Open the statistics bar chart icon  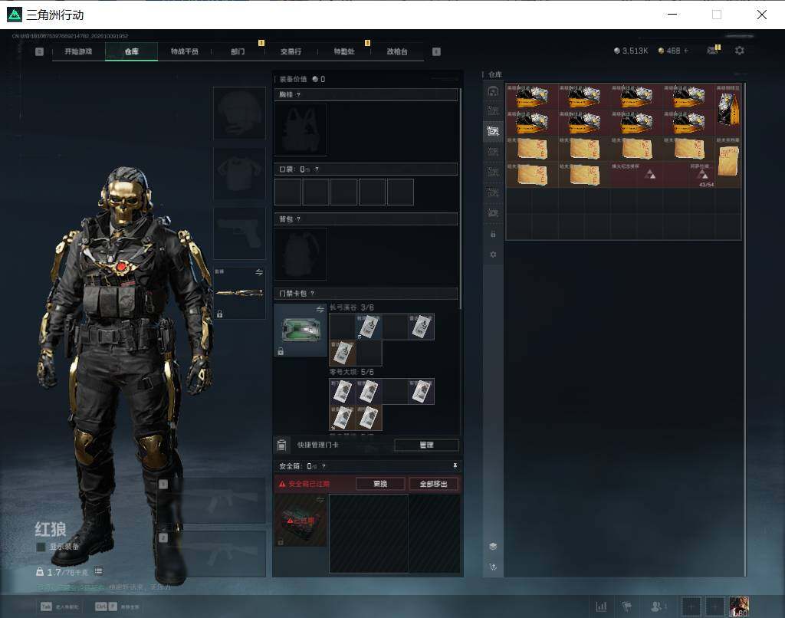[x=601, y=606]
